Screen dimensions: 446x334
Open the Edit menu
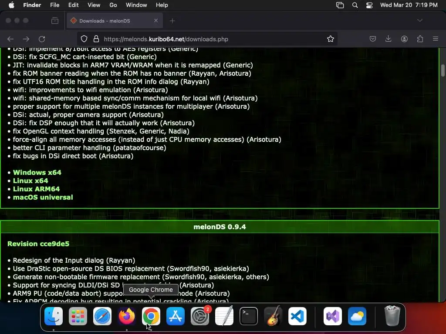73,5
